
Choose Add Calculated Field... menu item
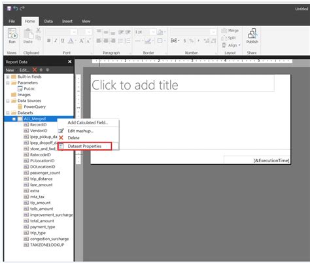click(88, 122)
